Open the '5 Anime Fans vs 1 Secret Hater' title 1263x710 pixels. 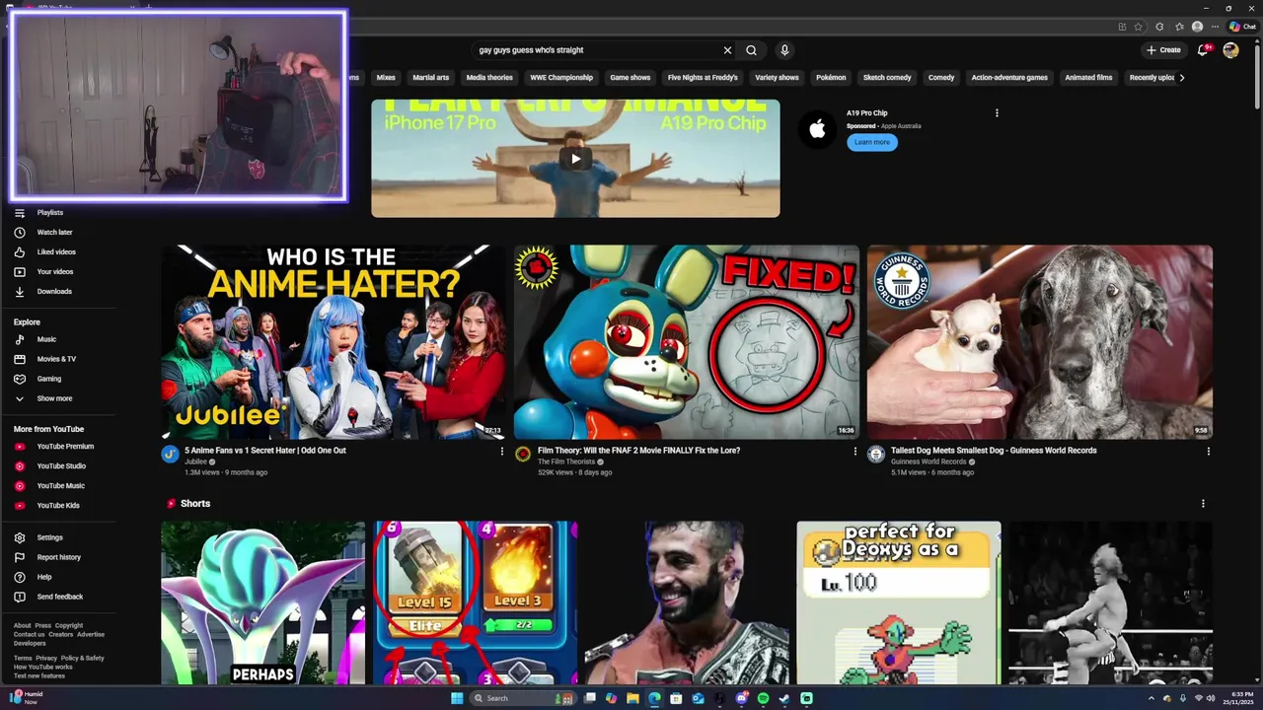click(265, 451)
